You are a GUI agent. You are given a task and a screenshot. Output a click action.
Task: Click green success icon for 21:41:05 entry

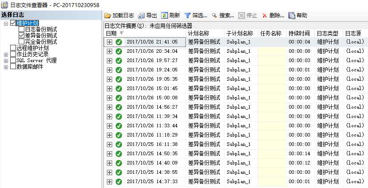pos(119,42)
